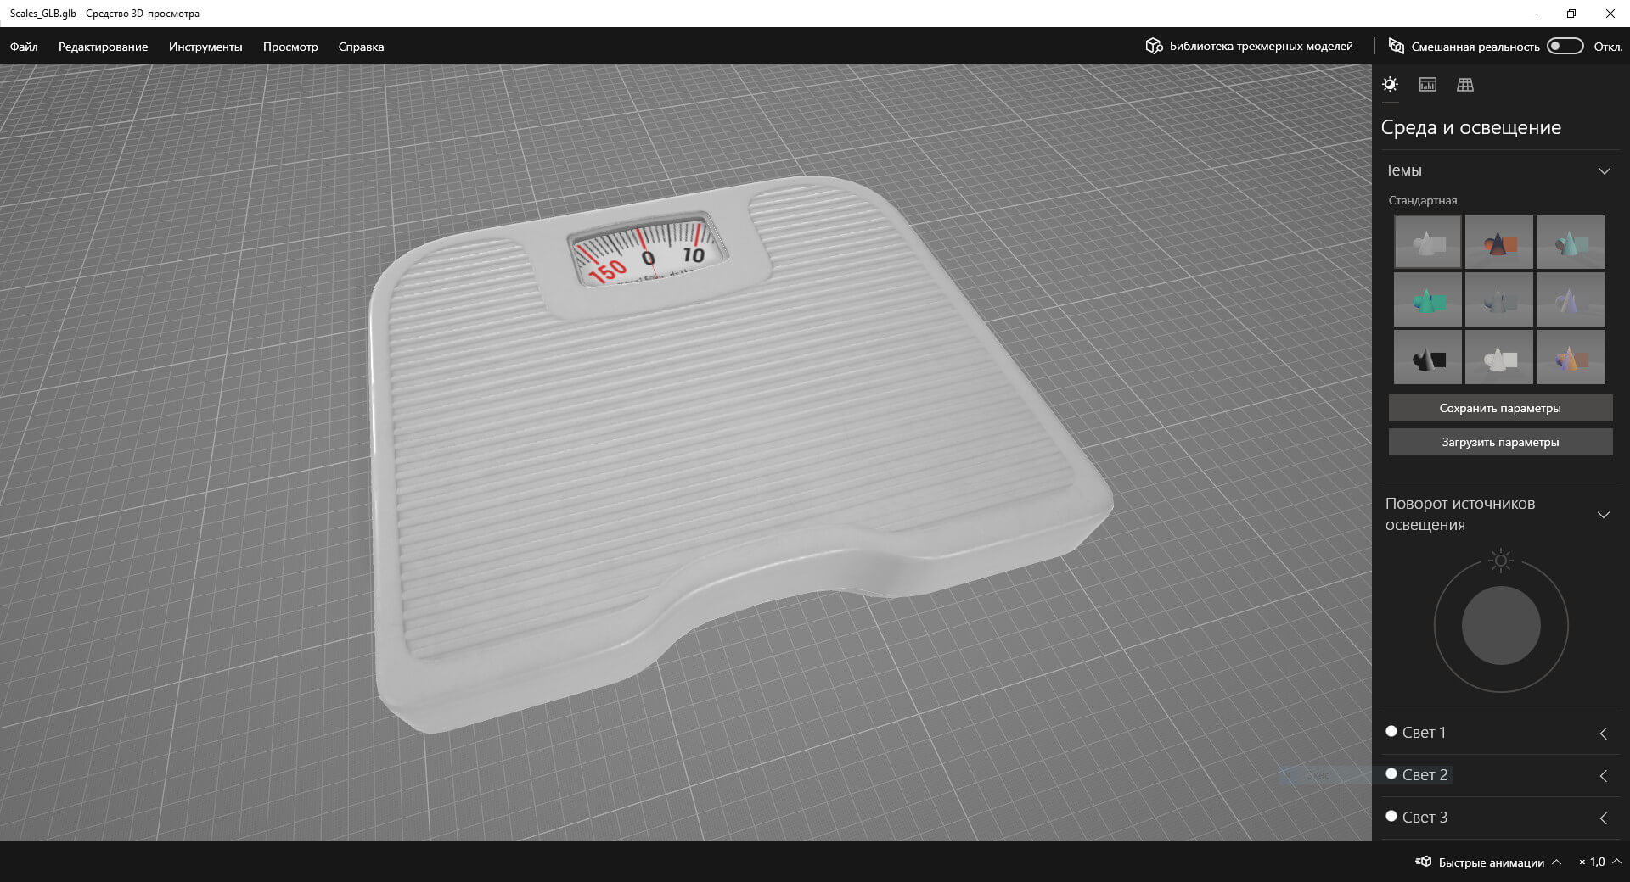The image size is (1630, 882).
Task: Open Библиотека трехмерных моделей
Action: pos(1249,47)
